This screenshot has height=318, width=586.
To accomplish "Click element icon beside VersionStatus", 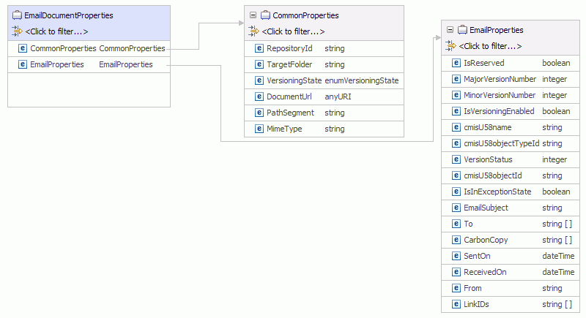I will pos(456,159).
